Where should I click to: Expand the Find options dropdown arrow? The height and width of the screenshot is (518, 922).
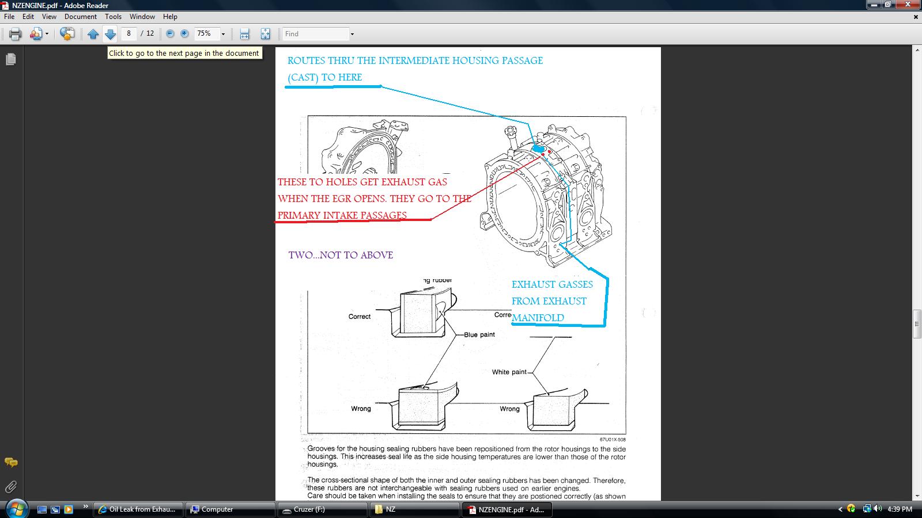pyautogui.click(x=352, y=34)
